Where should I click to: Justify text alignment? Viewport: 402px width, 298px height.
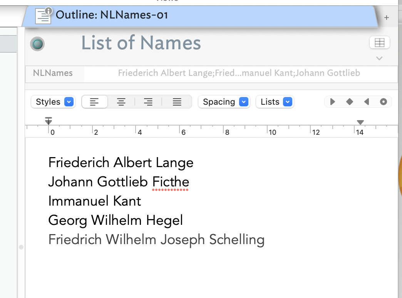coord(177,102)
